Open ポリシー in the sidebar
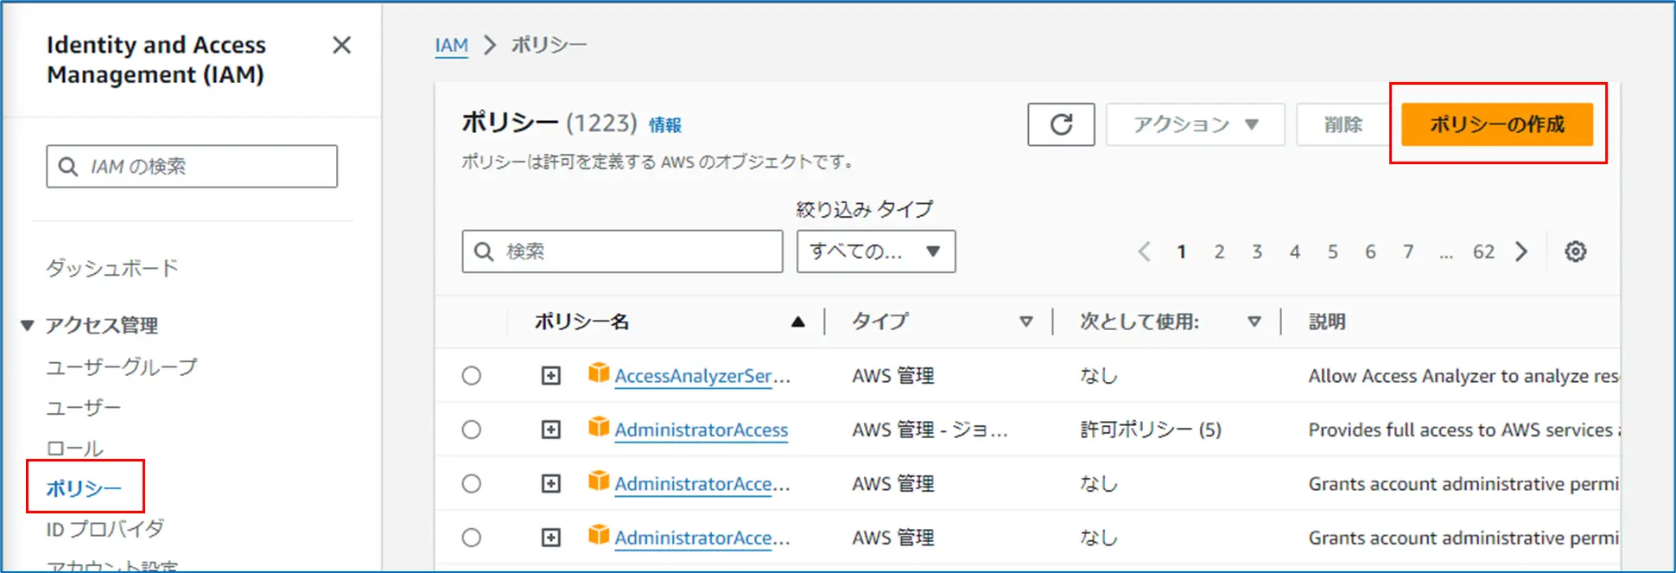1676x573 pixels. tap(84, 488)
